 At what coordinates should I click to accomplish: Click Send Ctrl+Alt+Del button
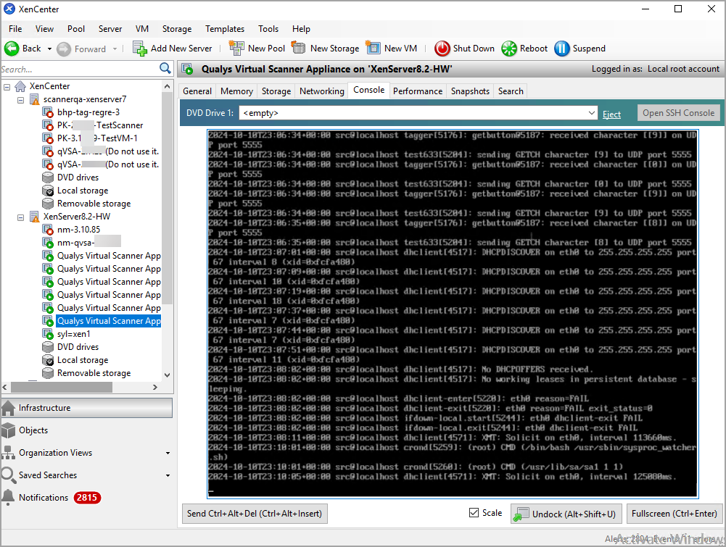(255, 514)
